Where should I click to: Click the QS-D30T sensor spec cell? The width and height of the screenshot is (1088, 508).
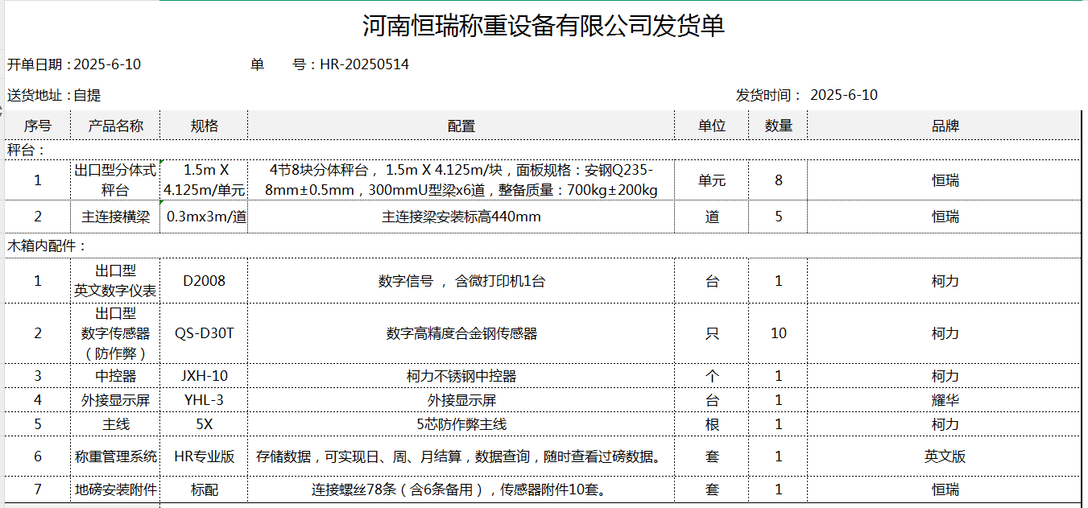pos(205,333)
